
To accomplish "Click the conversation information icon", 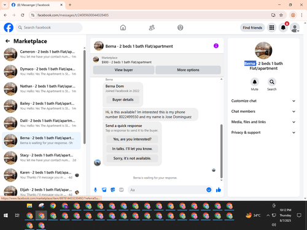I will [216, 46].
